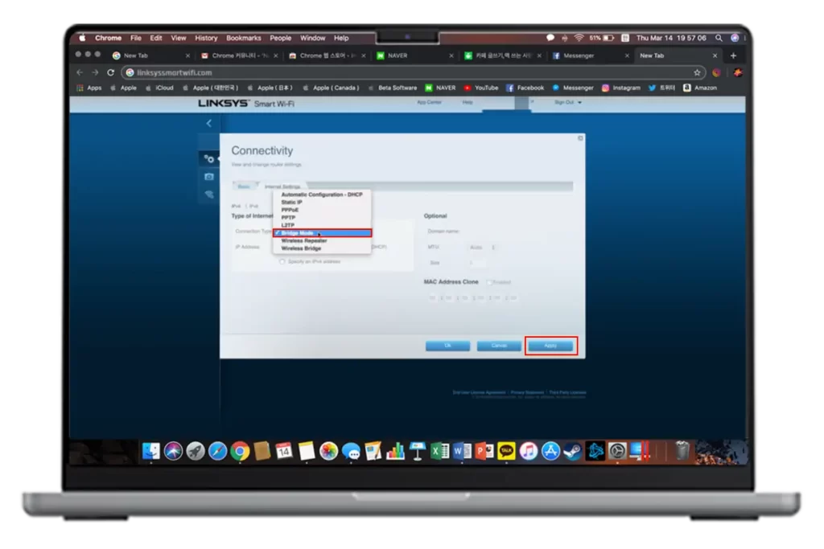This screenshot has height=549, width=824.
Task: Choose 'PPTP' connection type
Action: click(322, 217)
